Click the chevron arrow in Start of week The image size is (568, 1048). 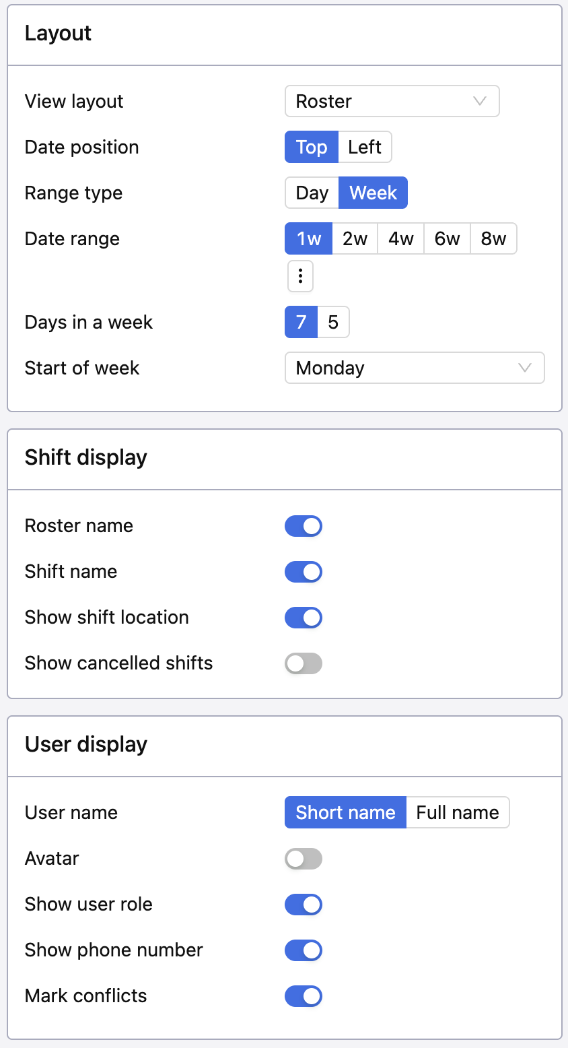pyautogui.click(x=525, y=368)
